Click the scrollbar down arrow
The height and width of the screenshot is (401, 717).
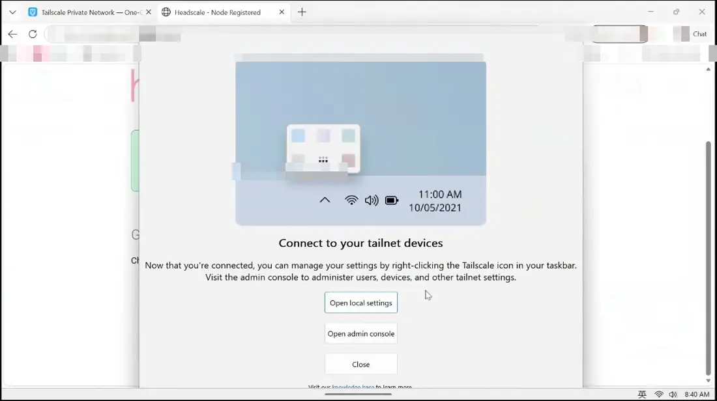709,381
